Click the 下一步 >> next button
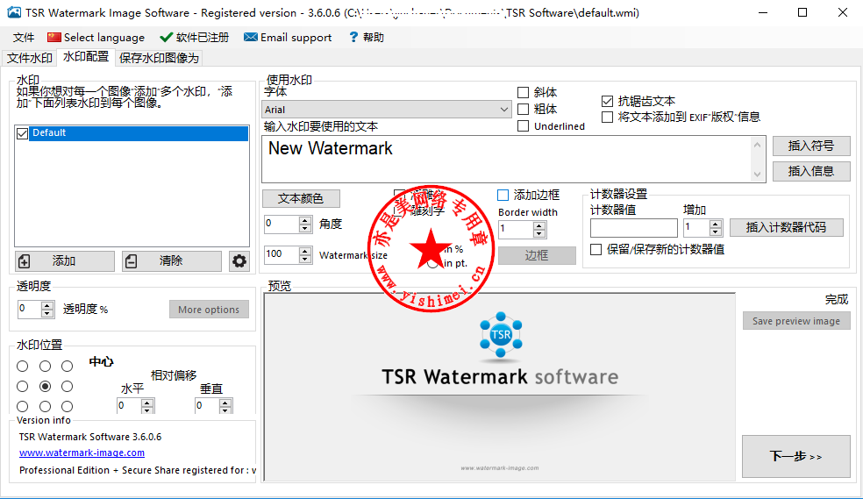 [x=795, y=457]
